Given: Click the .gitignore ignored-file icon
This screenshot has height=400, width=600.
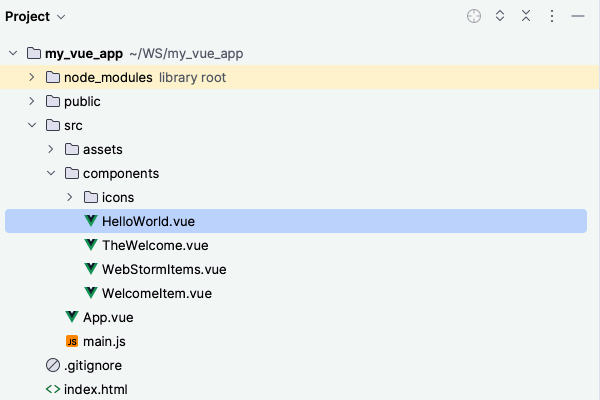Looking at the screenshot, I should 52,365.
